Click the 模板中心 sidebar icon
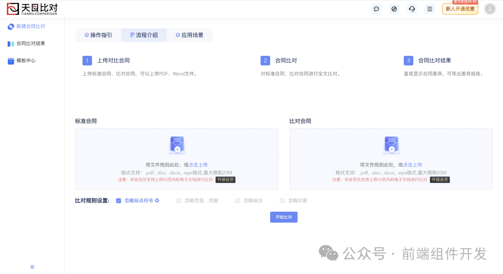 [11, 61]
